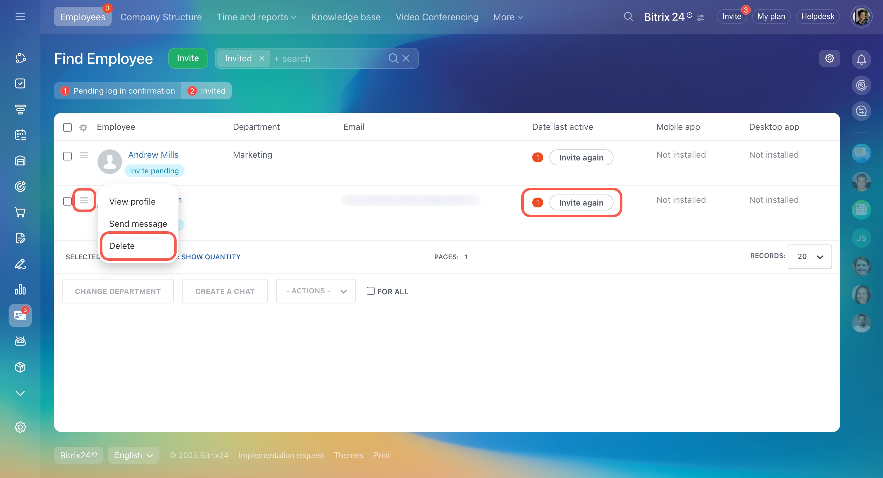
Task: Click the SHOW QUANTITY link
Action: pyautogui.click(x=211, y=257)
